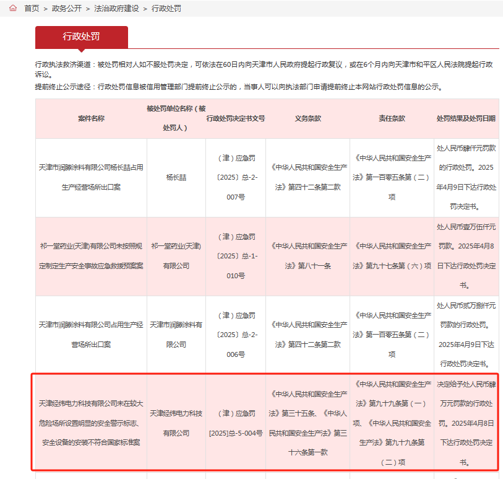
Task: Click obligation clause 第三十五条、第三十六条第一款 cell
Action: pyautogui.click(x=307, y=423)
